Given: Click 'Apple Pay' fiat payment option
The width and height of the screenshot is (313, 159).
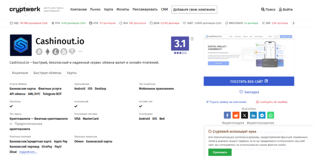Looking at the screenshot, I should (61, 142).
